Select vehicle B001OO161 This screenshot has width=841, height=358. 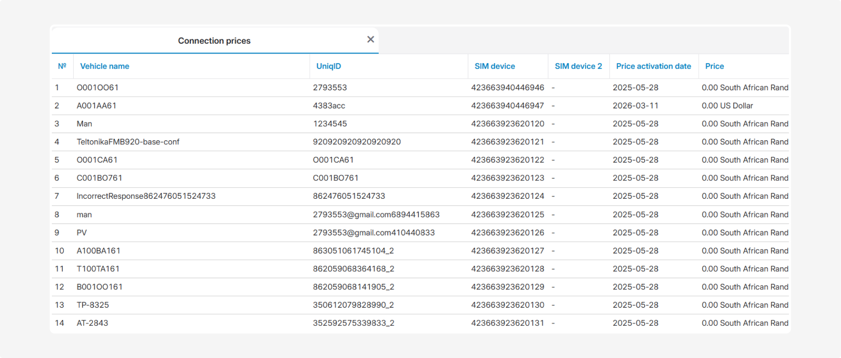point(100,287)
